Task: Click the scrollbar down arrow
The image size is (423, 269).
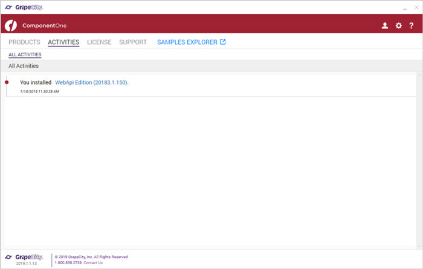Action: (x=419, y=247)
